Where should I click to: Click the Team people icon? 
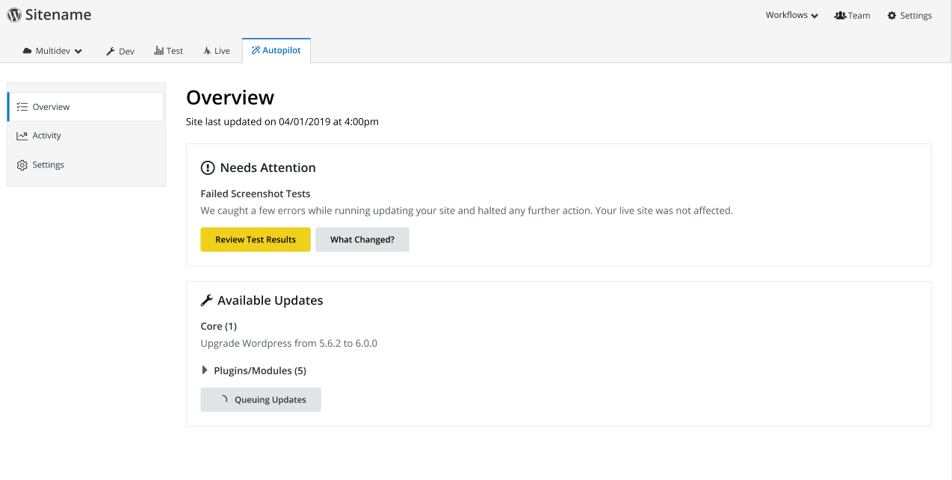pyautogui.click(x=840, y=16)
